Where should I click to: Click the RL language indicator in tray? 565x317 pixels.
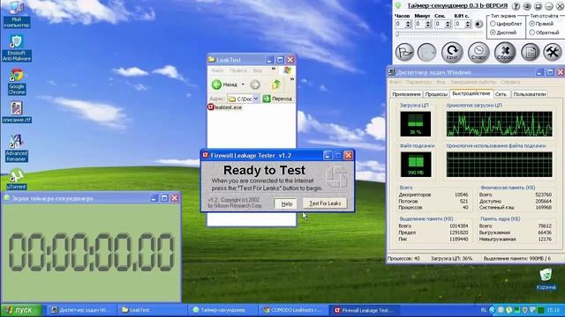tap(484, 310)
